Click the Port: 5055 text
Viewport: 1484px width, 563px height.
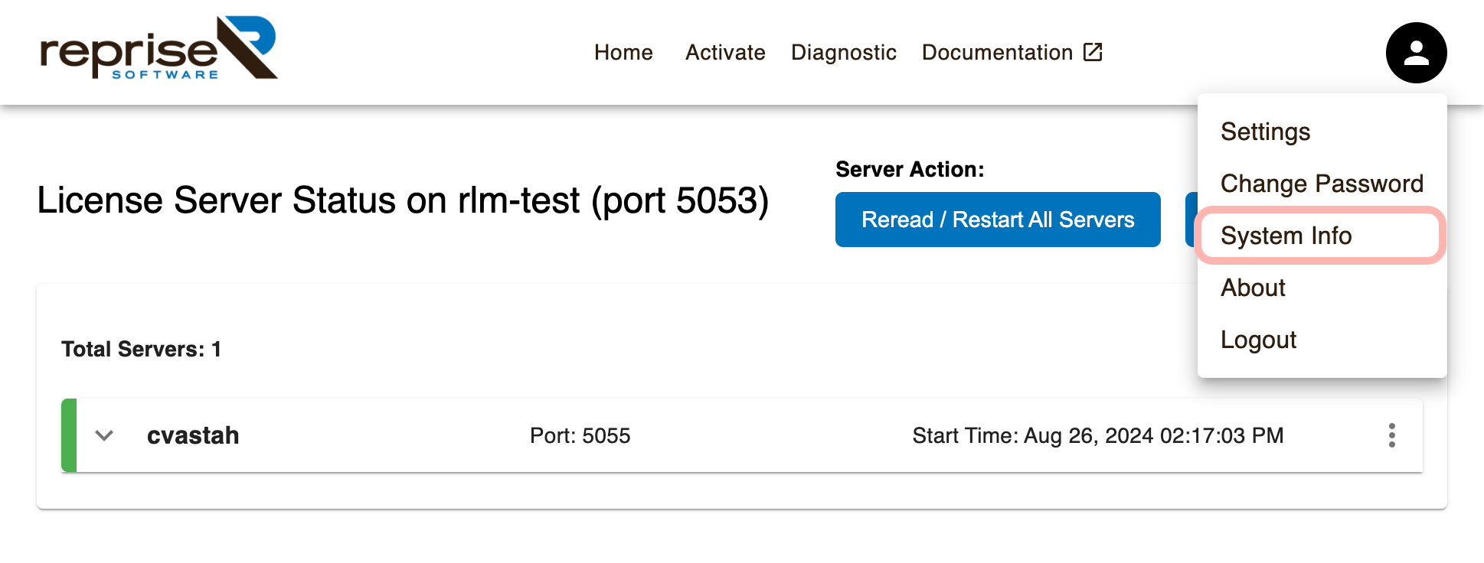click(x=580, y=435)
